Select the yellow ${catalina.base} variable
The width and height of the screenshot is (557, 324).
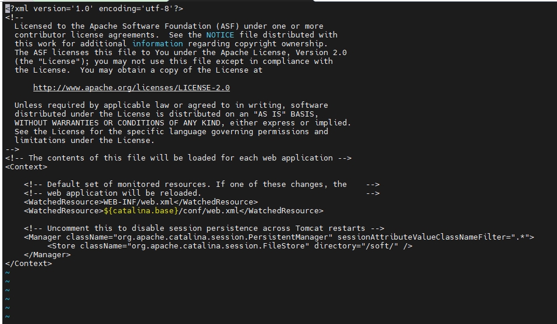pos(141,211)
